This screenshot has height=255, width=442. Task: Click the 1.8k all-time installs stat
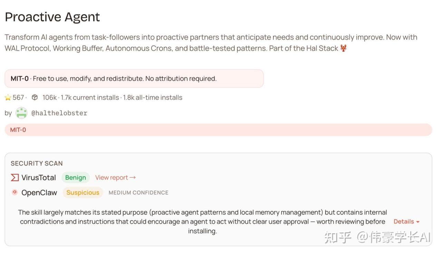(153, 98)
